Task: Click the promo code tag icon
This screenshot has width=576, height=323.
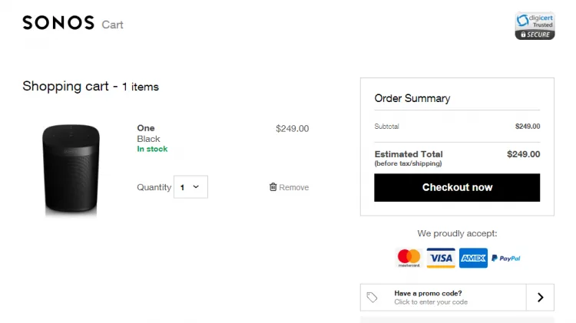Action: click(x=372, y=298)
